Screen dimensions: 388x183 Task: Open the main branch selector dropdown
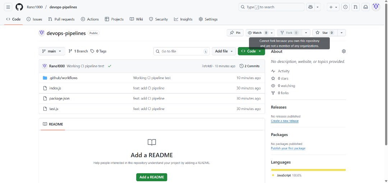coord(52,51)
